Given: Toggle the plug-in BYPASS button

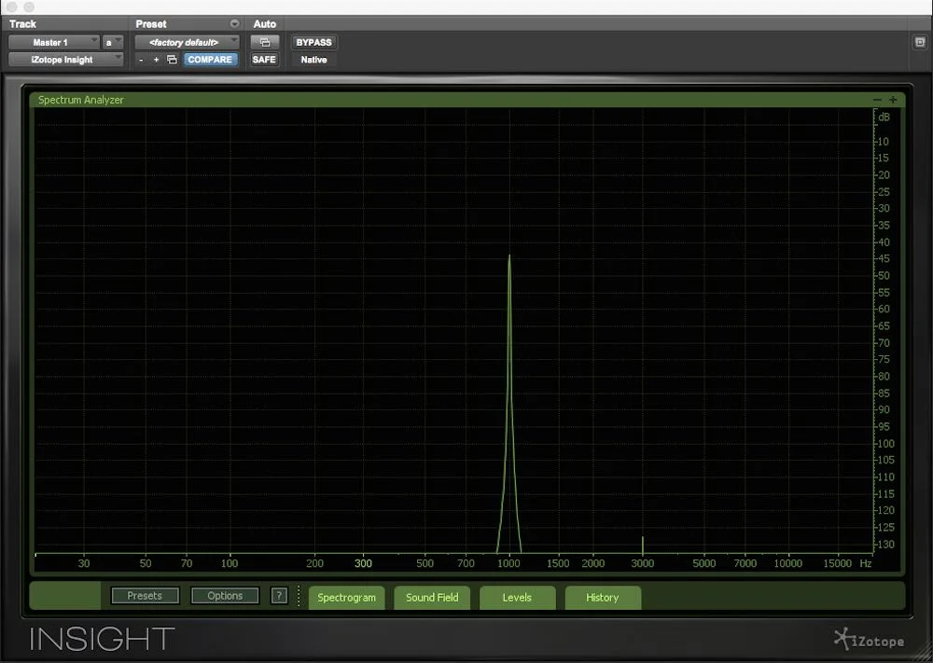Looking at the screenshot, I should tap(313, 42).
